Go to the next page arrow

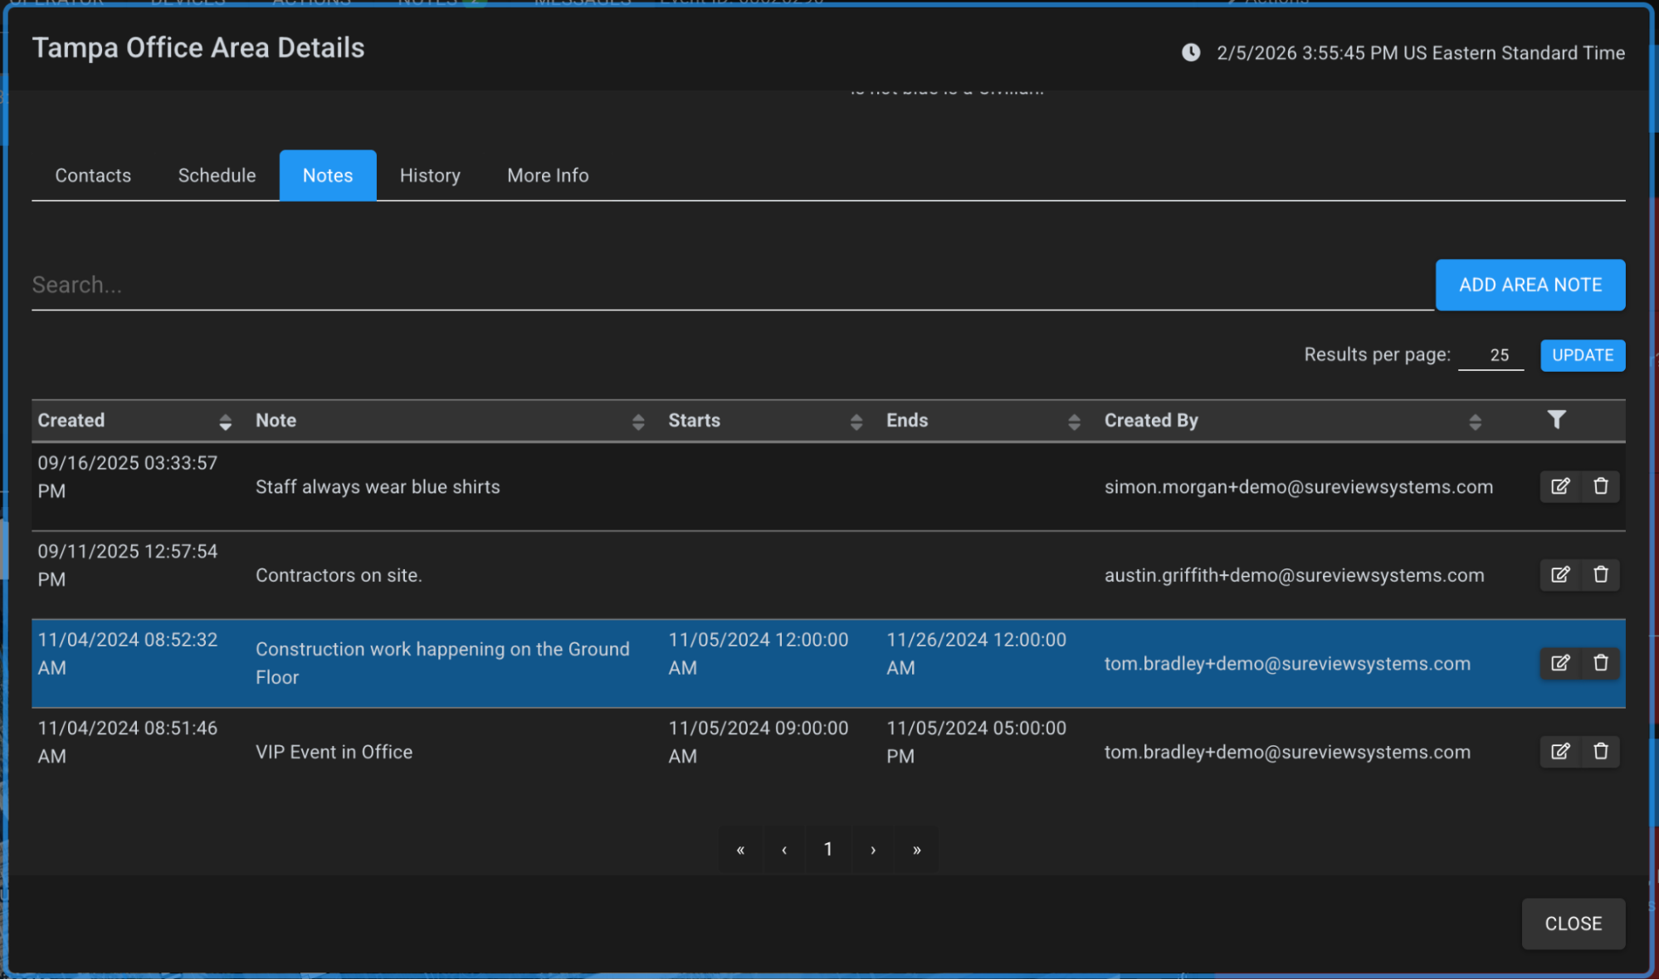pos(872,849)
